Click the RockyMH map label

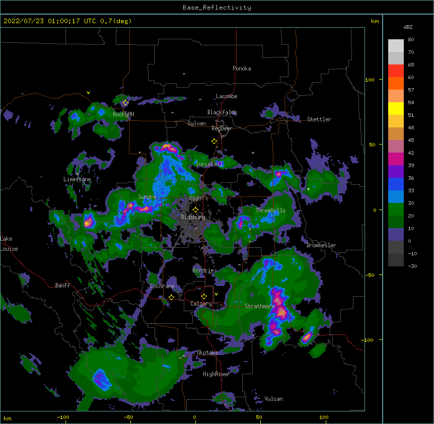click(123, 114)
